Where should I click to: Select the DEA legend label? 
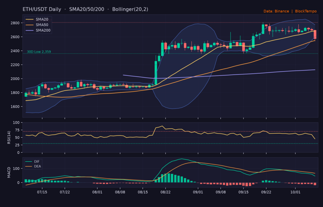point(38,166)
